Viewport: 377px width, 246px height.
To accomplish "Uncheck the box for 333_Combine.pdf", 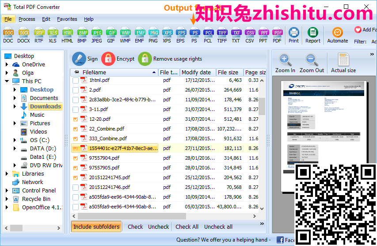I will (x=76, y=138).
